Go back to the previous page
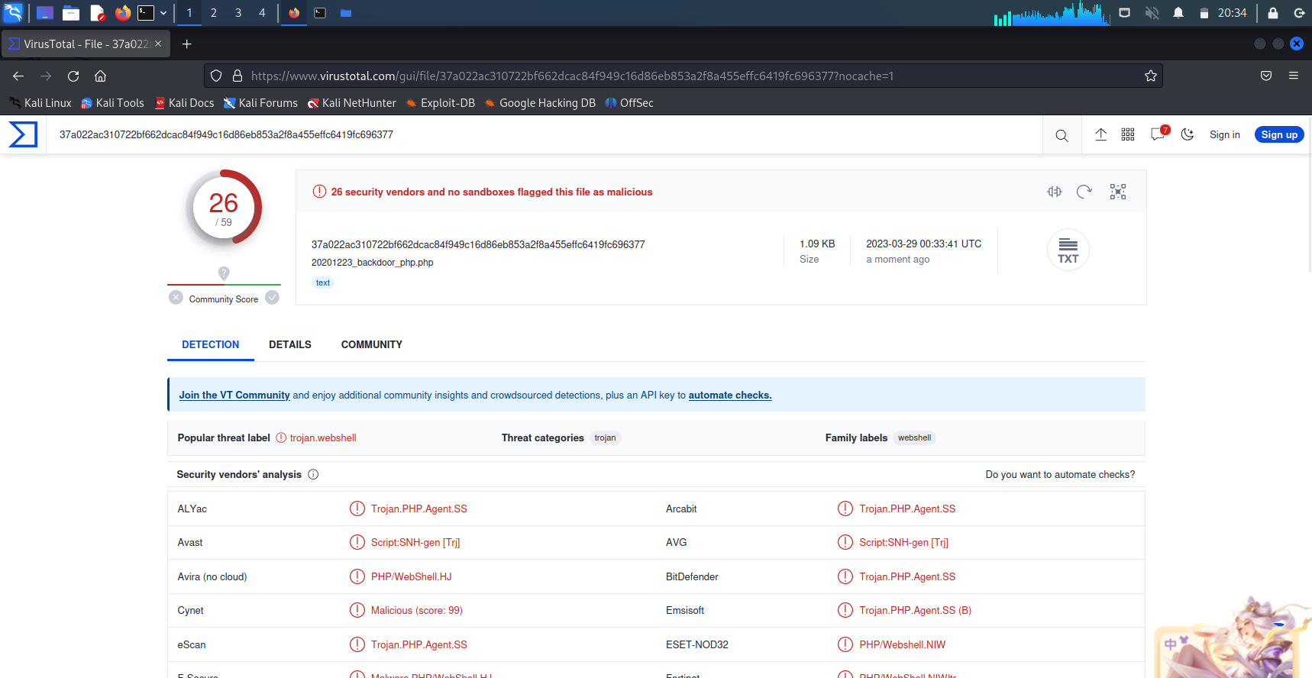 point(18,76)
